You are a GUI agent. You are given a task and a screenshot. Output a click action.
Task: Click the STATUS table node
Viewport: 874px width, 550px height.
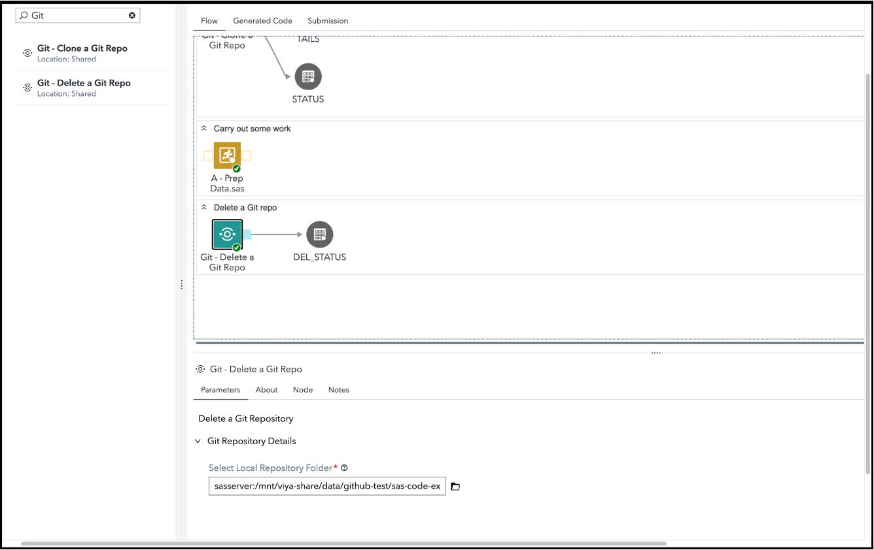(x=308, y=76)
